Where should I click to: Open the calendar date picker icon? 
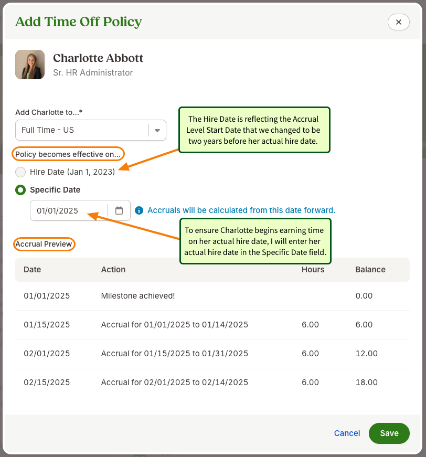point(119,210)
